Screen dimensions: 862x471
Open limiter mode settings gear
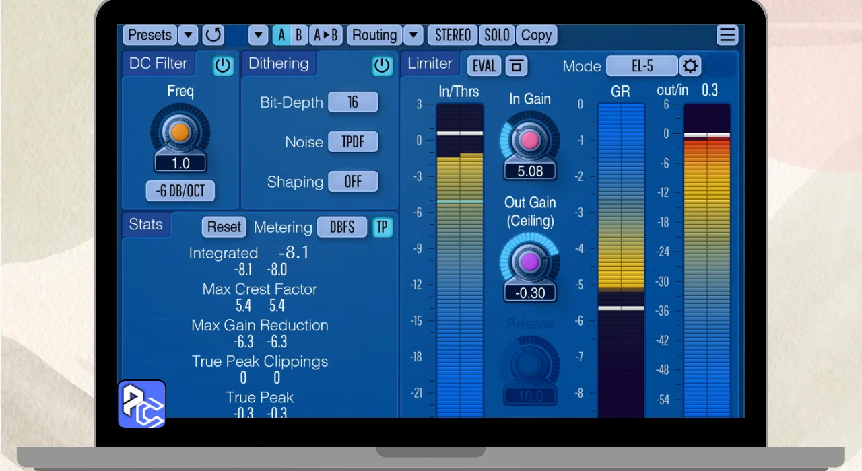coord(690,66)
